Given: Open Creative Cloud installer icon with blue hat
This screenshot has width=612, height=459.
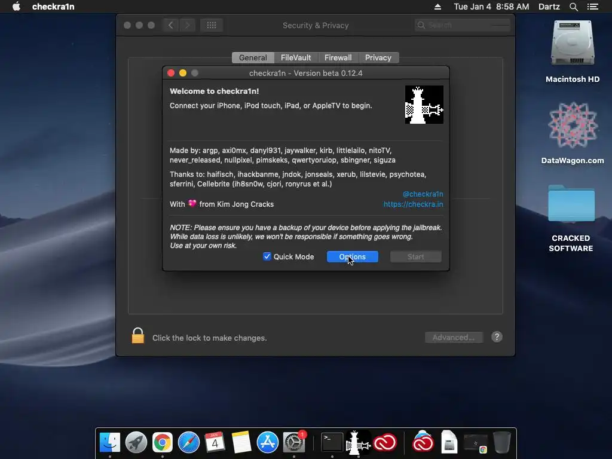Looking at the screenshot, I should [423, 442].
